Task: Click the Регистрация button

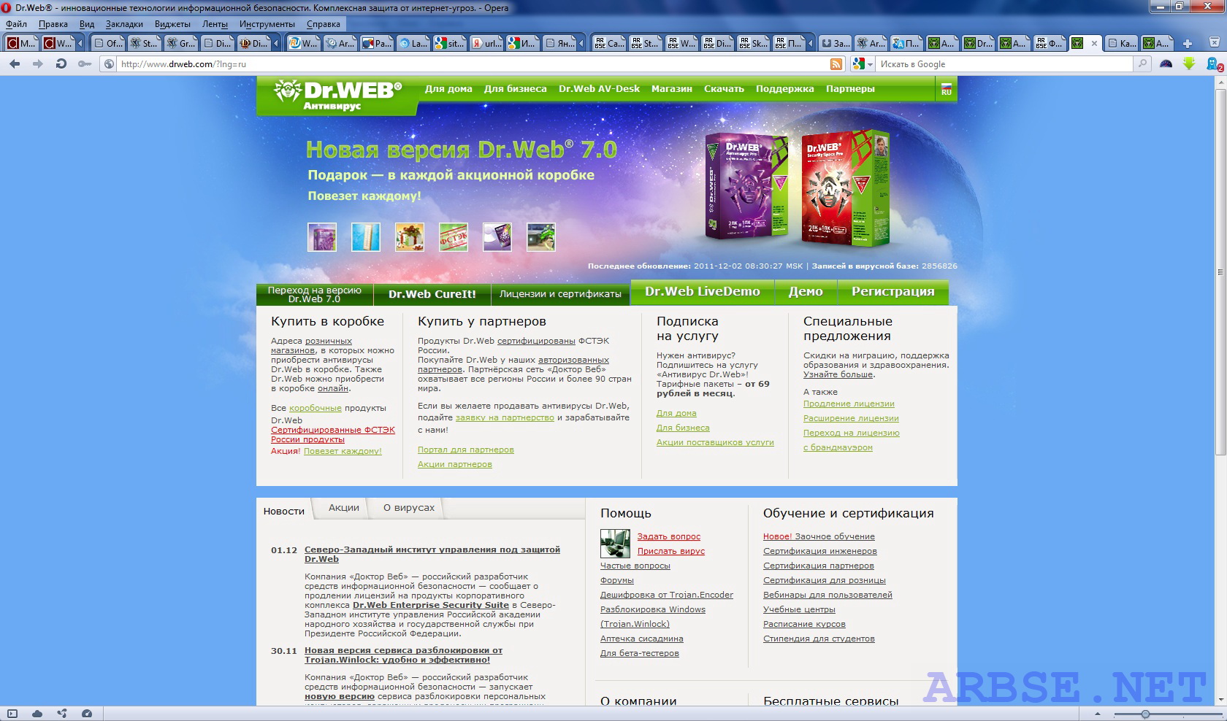Action: point(892,292)
